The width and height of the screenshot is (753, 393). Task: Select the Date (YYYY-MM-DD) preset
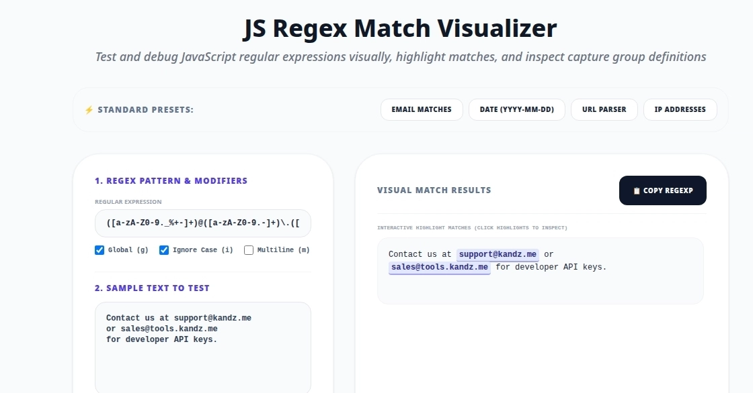pos(517,110)
